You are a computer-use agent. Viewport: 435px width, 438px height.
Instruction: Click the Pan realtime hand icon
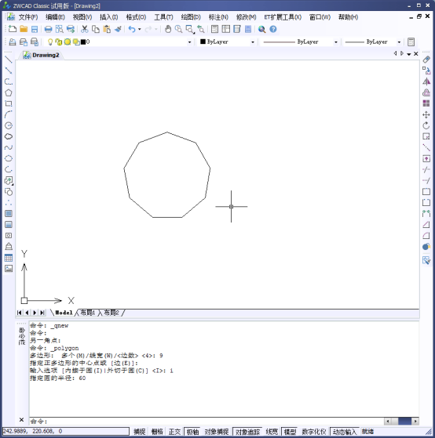[x=168, y=29]
